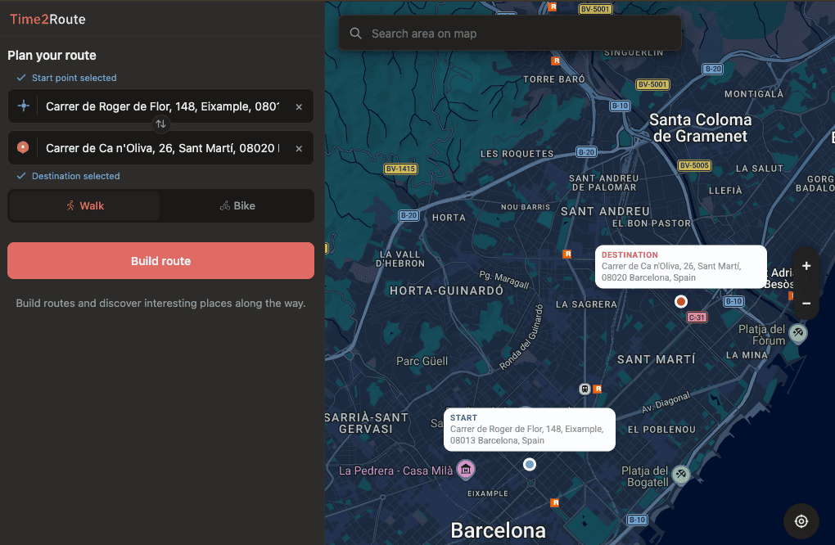Click the 'La Pedrera - Casa Milà' label
The width and height of the screenshot is (835, 545).
[395, 471]
